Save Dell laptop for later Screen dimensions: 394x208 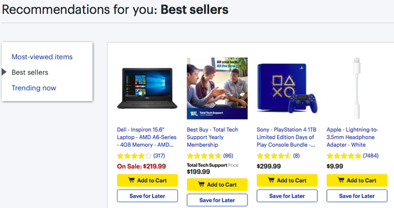tap(147, 196)
